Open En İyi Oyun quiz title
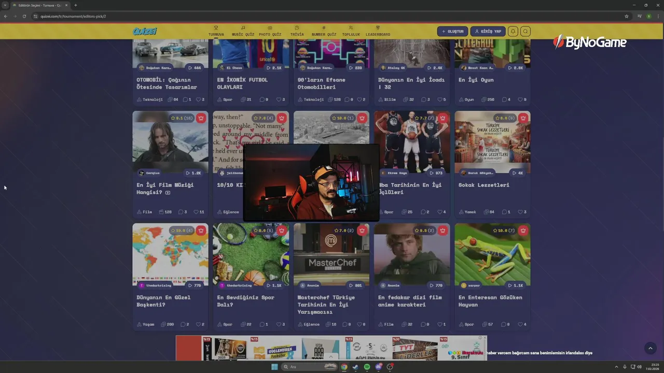Image resolution: width=664 pixels, height=373 pixels. click(476, 80)
